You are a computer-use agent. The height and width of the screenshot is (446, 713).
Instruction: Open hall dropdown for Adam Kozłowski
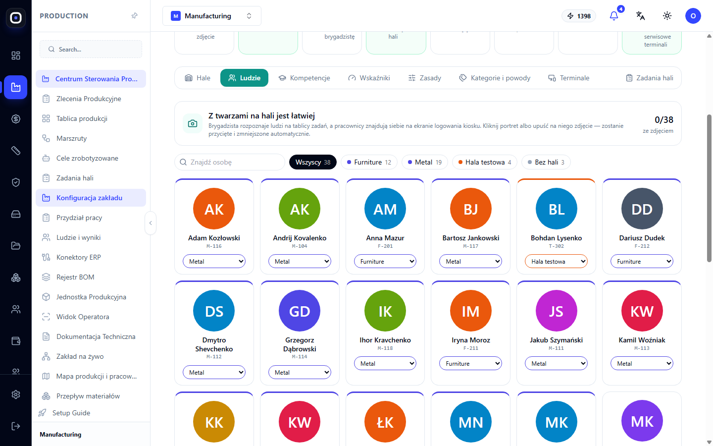pos(214,261)
